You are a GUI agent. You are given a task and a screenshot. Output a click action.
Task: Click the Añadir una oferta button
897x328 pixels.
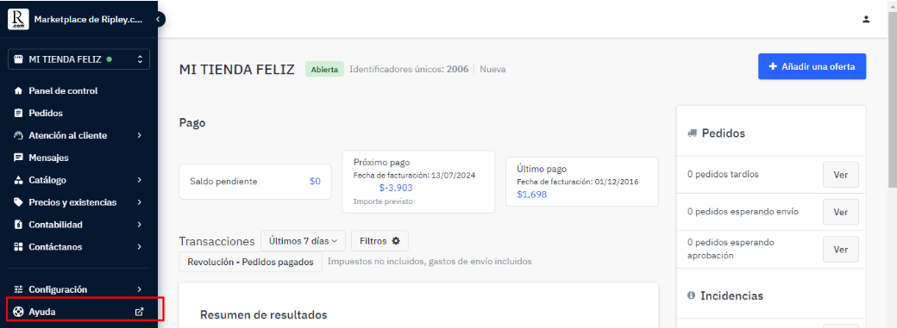pos(812,67)
